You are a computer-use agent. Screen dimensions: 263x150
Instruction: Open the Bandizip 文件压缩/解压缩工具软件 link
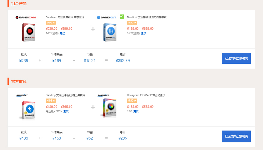pos(65,95)
